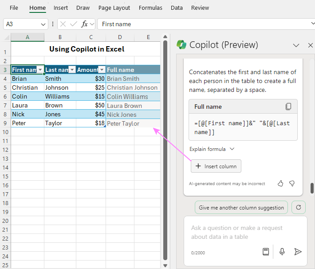Select the cell containing Brian

(28, 79)
